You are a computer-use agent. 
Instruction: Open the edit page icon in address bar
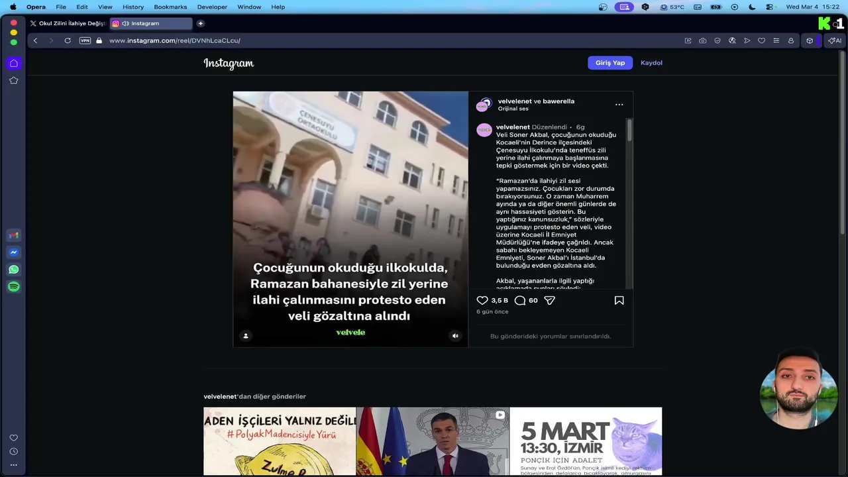[688, 40]
